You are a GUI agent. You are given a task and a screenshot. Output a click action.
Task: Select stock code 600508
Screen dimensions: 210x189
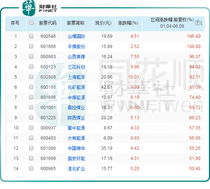tap(48, 77)
